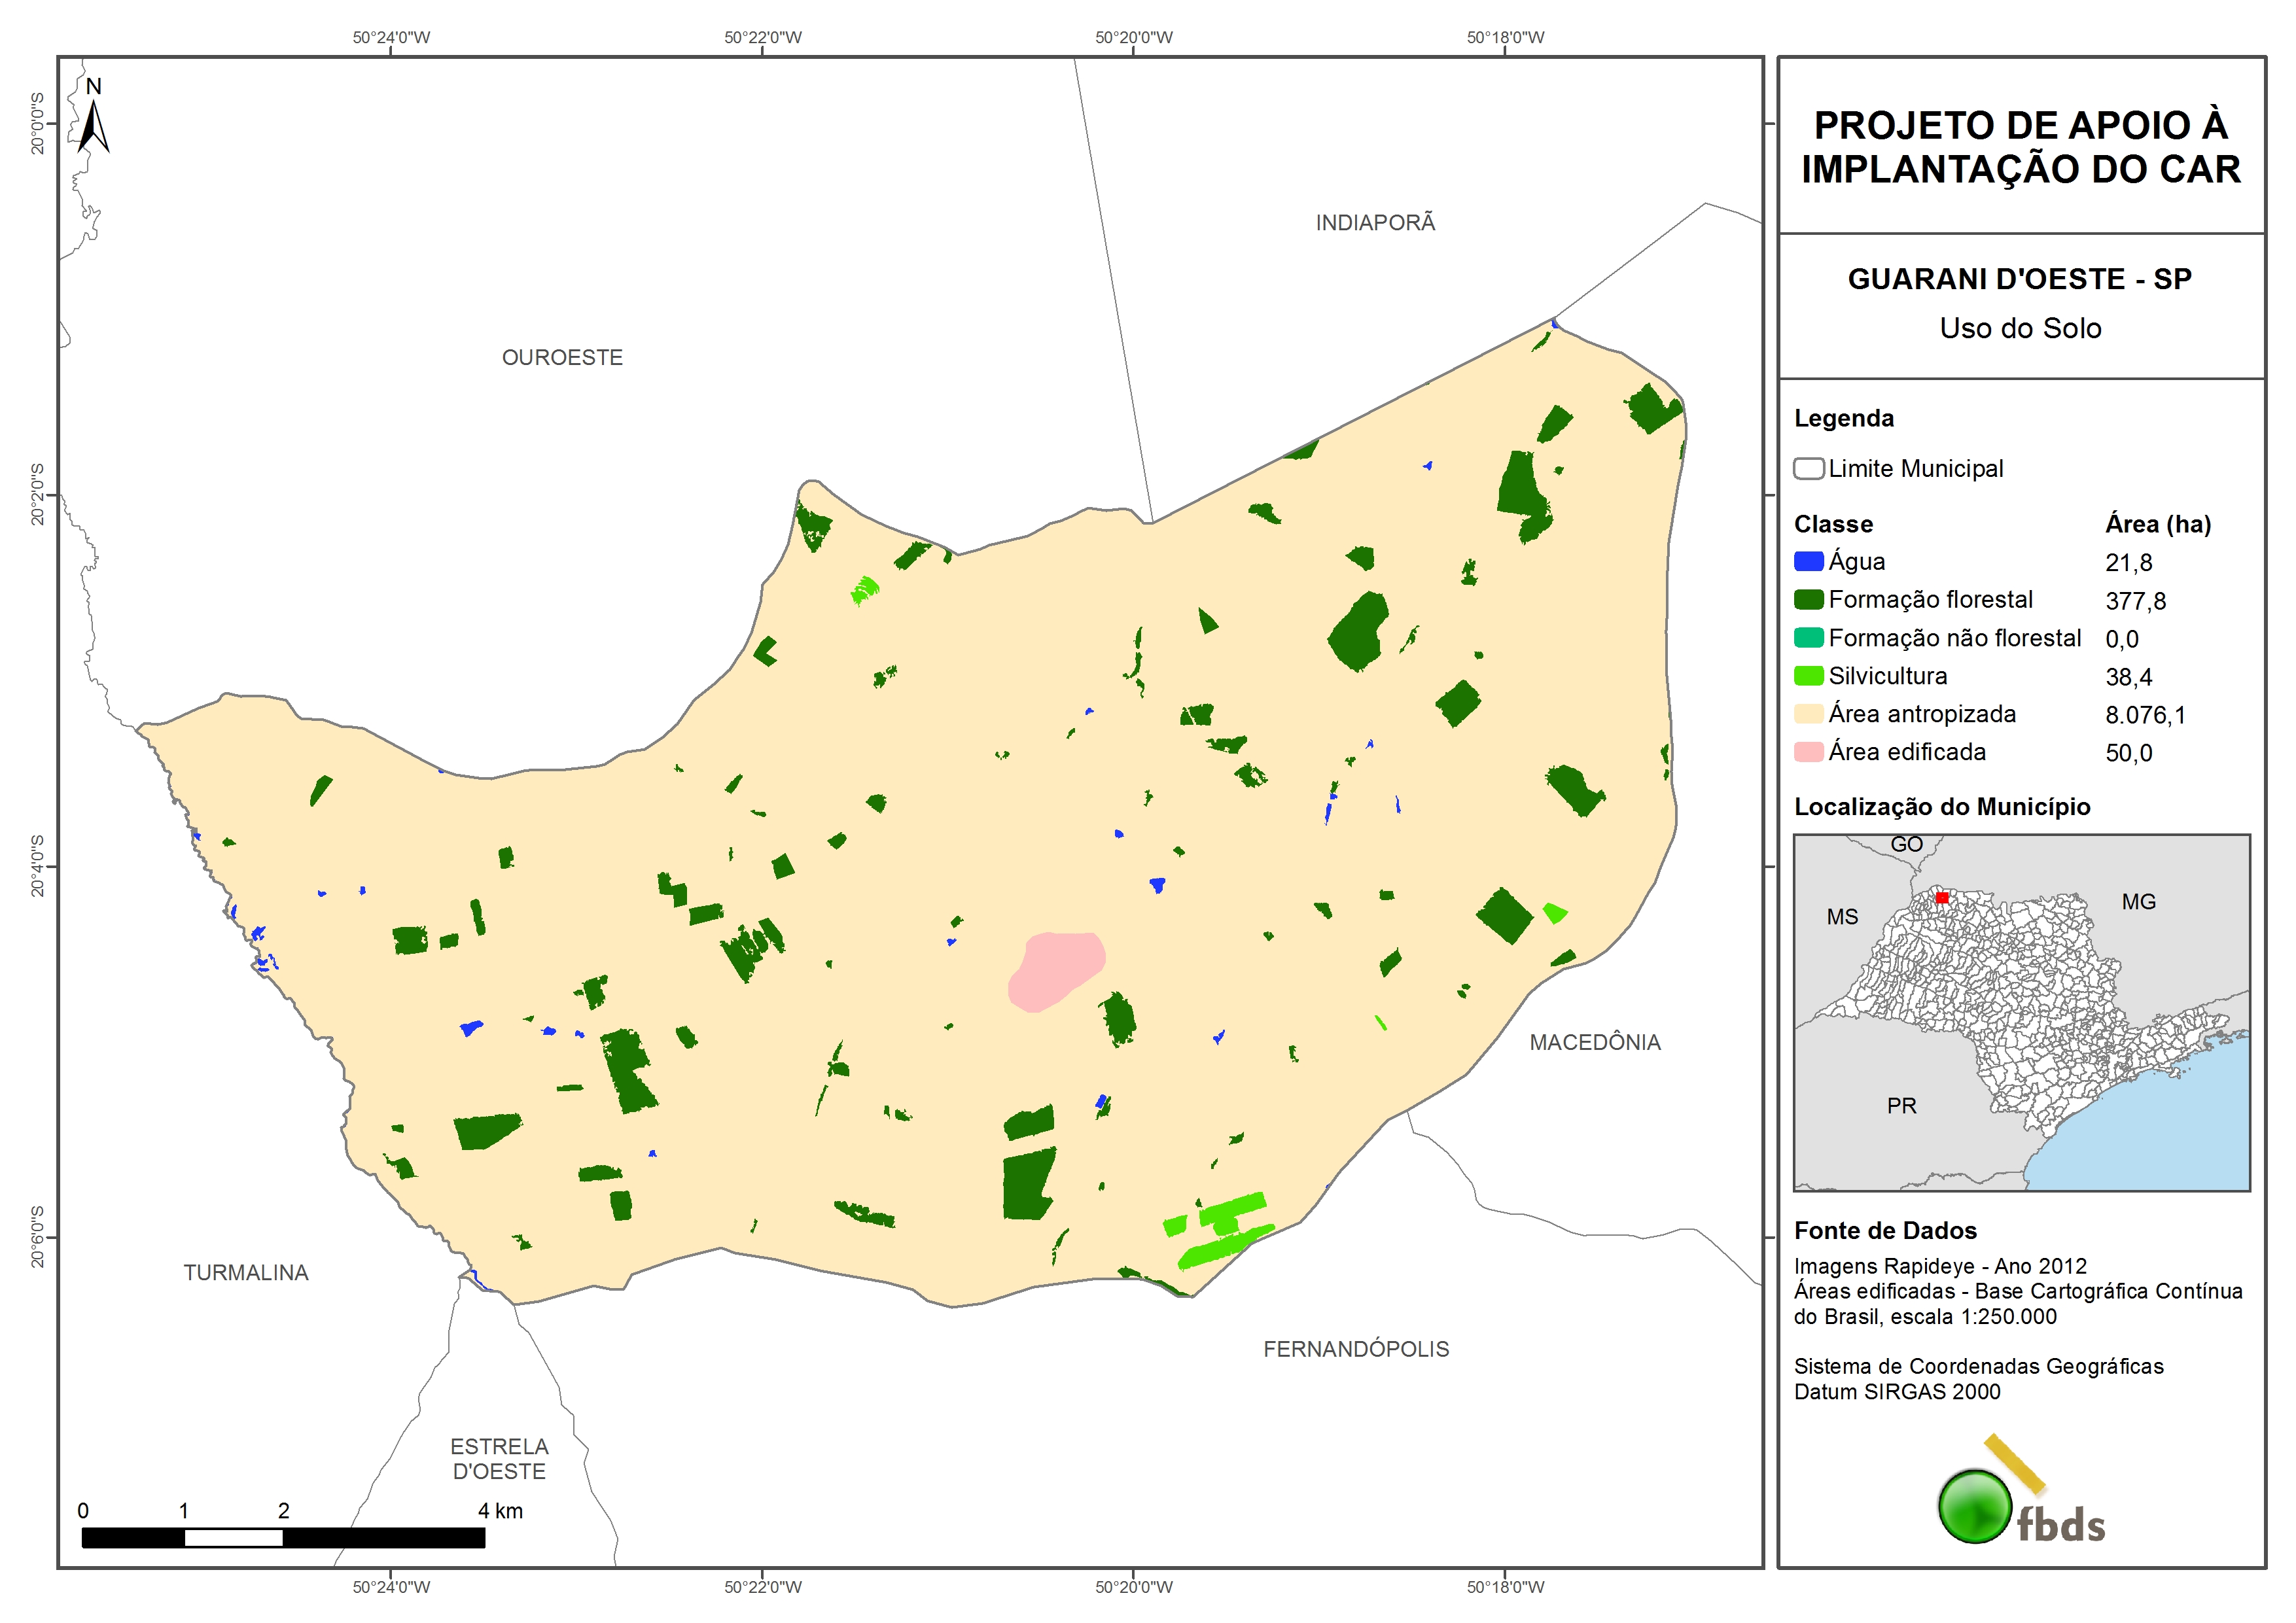Click the scale bar at bottom left
This screenshot has width=2296, height=1623.
click(x=283, y=1537)
